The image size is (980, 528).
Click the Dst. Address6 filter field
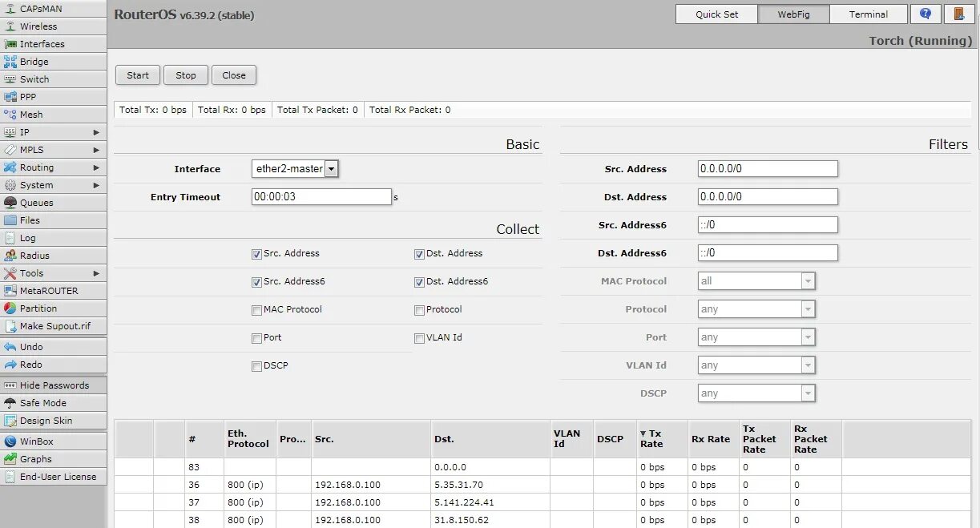click(x=768, y=252)
